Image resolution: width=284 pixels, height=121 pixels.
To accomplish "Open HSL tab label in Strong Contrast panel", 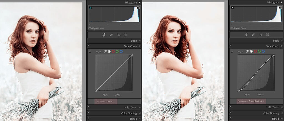I will click(x=269, y=107).
